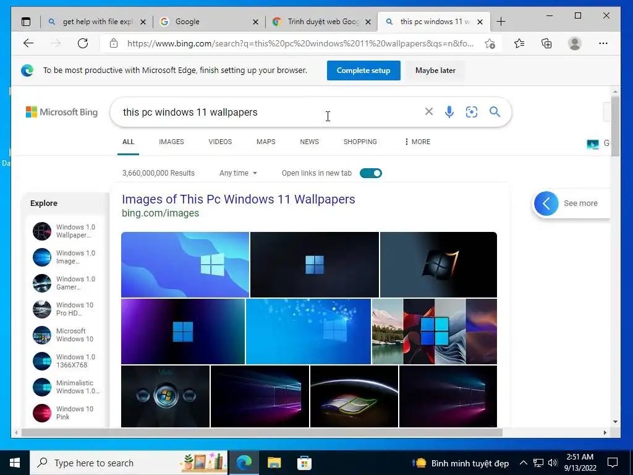Select the ALL results tab

(x=128, y=142)
